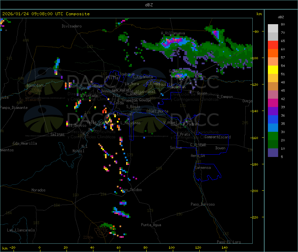Click the Lag.Llancanelo location label
The height and width of the screenshot is (252, 298).
(21, 230)
